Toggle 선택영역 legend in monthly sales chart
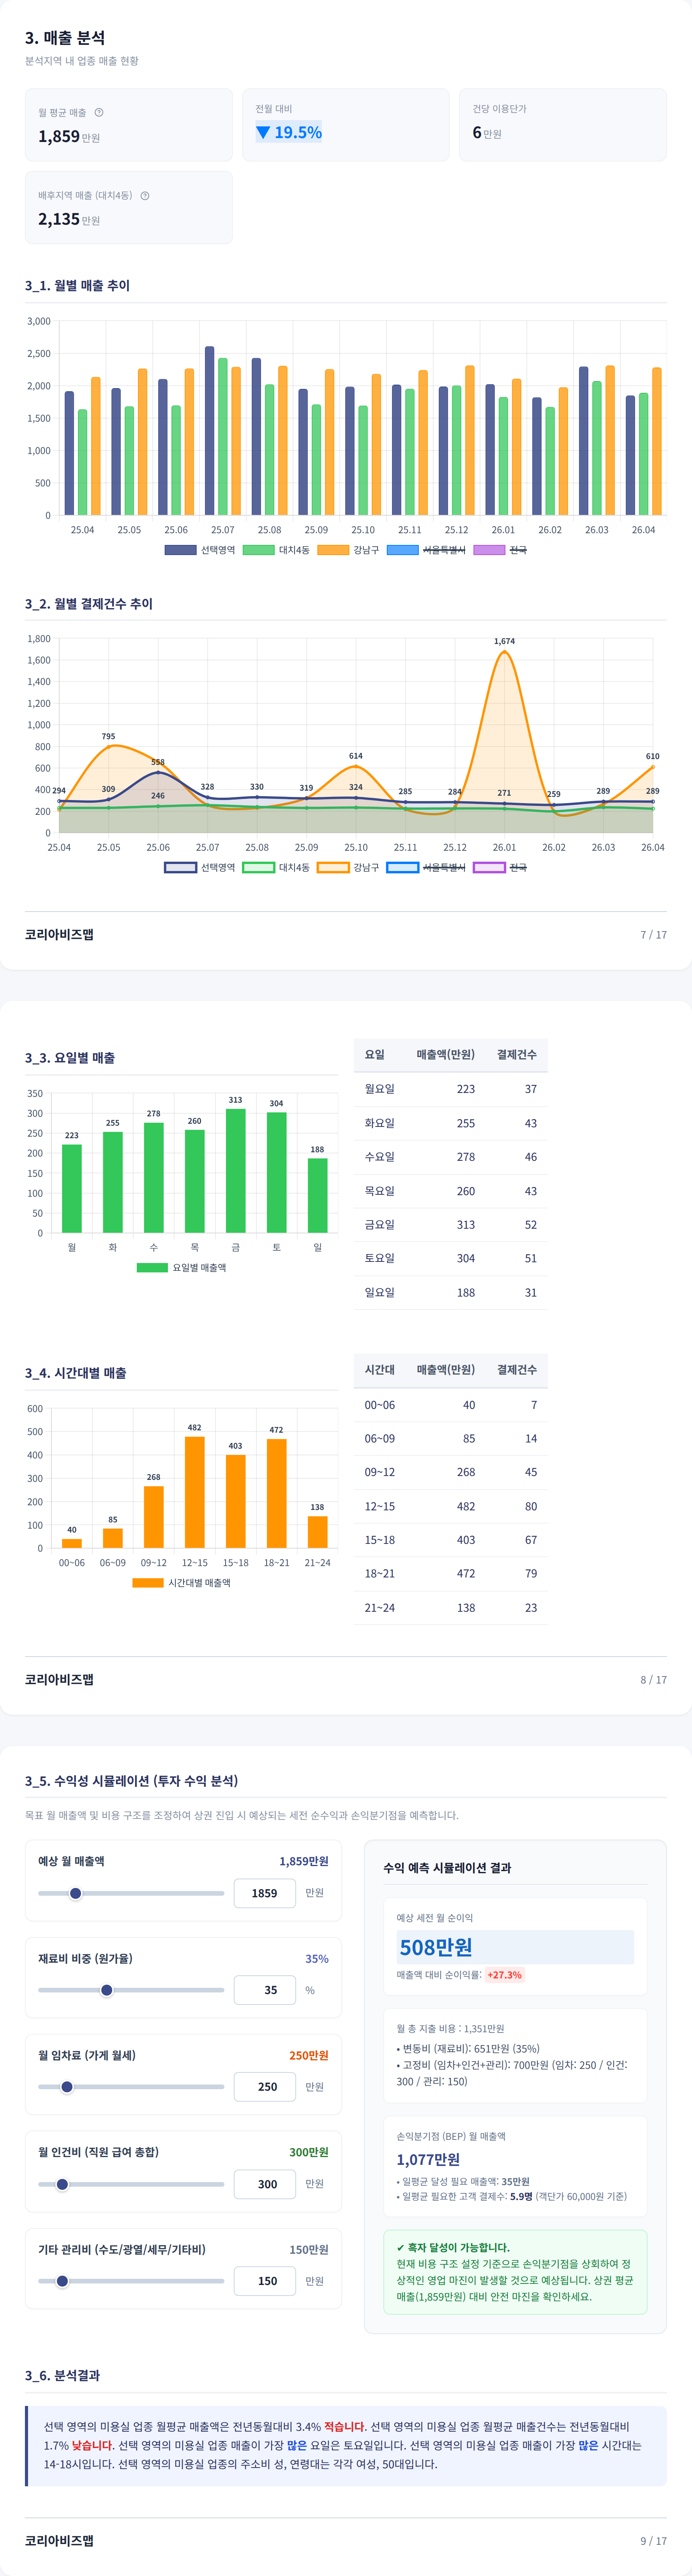The width and height of the screenshot is (692, 2576). (x=200, y=550)
